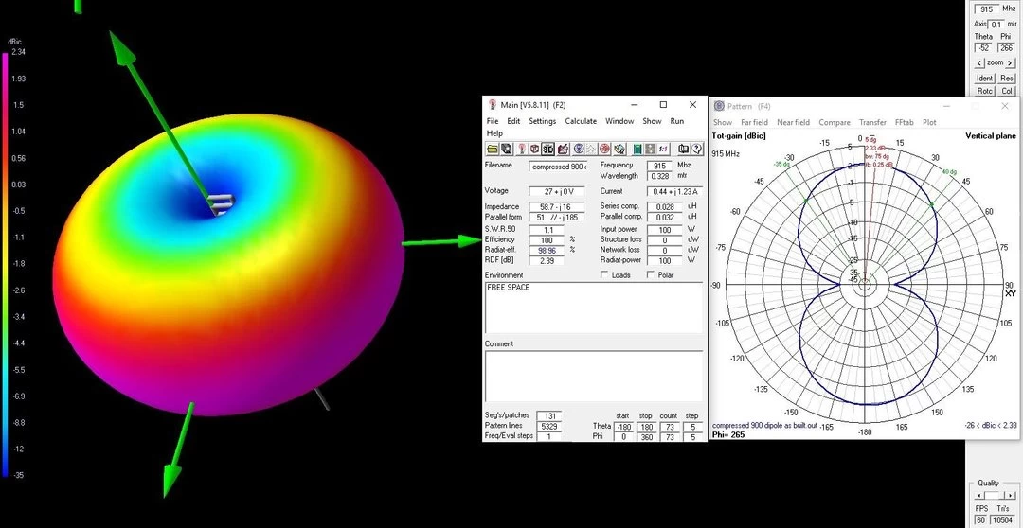Image resolution: width=1023 pixels, height=528 pixels.
Task: Click the geometry edit pencil icon
Action: [x=563, y=150]
